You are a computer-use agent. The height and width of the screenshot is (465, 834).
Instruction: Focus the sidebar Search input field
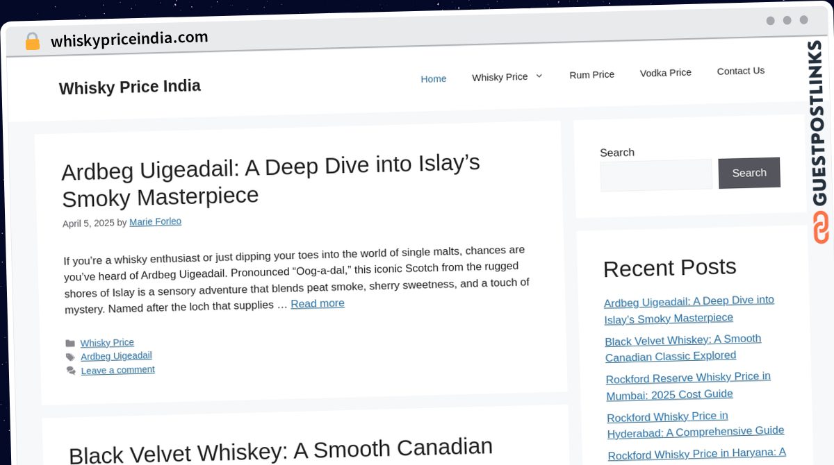click(x=656, y=175)
